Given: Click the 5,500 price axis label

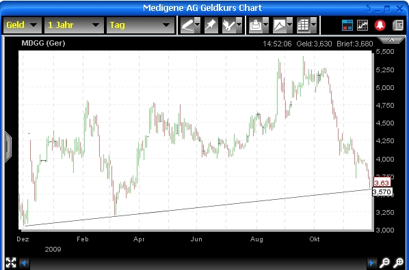Looking at the screenshot, I should [385, 52].
